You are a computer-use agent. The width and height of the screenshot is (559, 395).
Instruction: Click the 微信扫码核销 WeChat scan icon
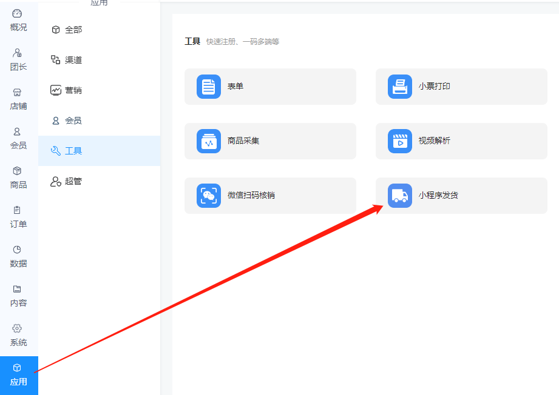click(209, 195)
